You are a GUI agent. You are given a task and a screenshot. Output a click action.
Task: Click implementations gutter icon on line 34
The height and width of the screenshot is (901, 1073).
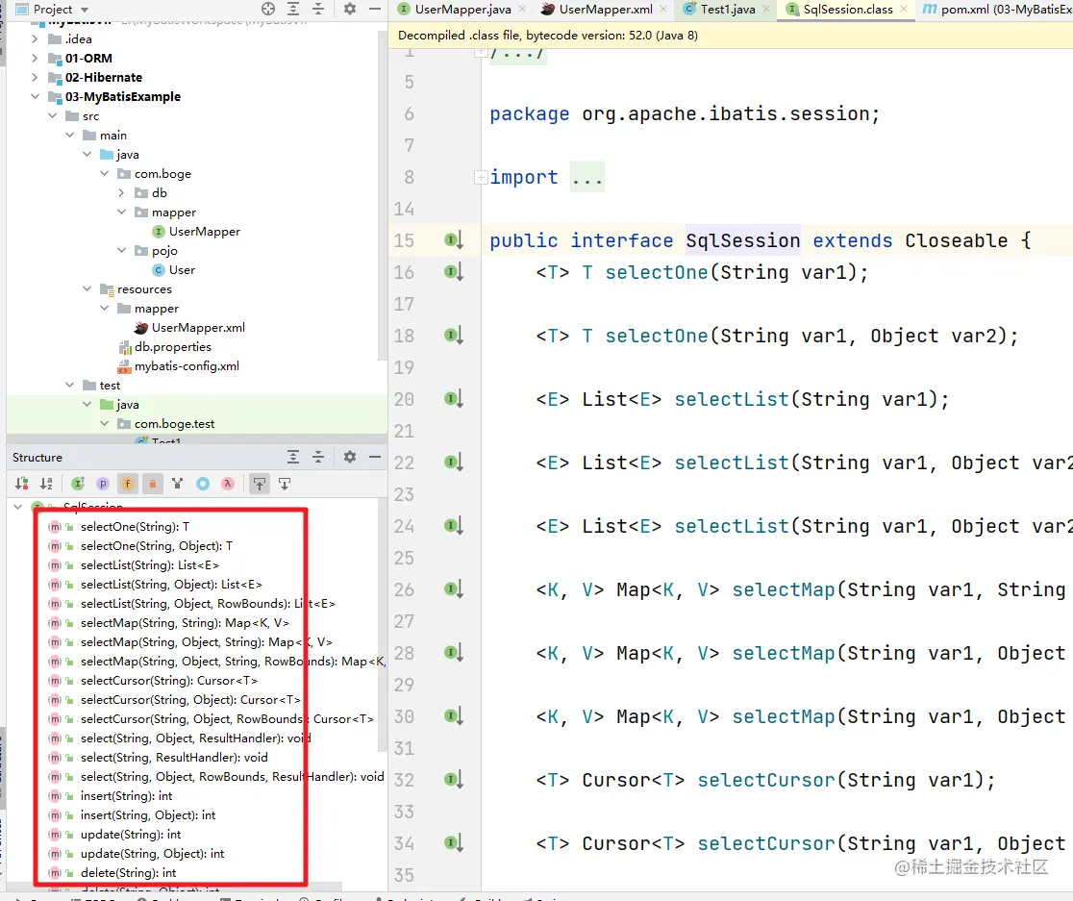click(x=454, y=843)
